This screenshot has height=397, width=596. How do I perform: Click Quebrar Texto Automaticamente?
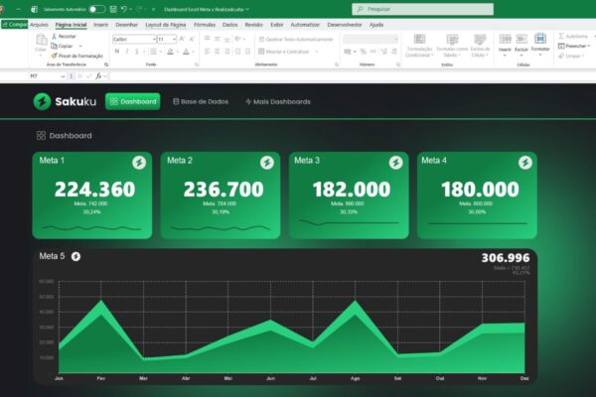point(296,39)
